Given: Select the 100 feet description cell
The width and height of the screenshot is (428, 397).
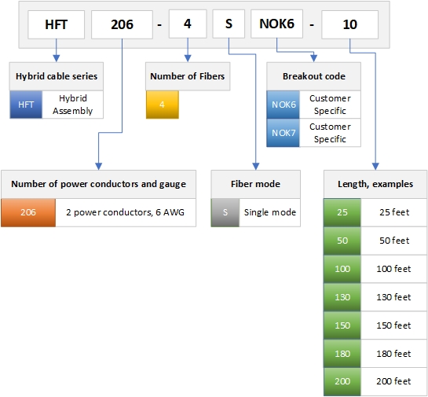Looking at the screenshot, I should (x=393, y=269).
